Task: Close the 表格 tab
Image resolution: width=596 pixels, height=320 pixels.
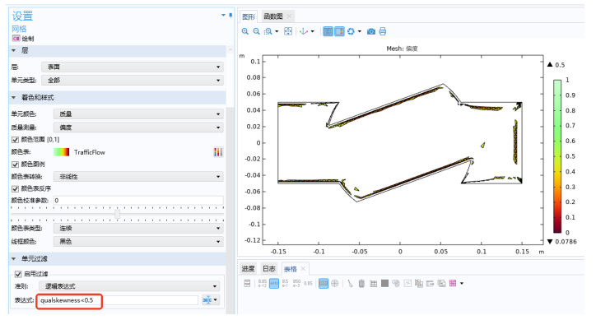Action: tap(303, 269)
